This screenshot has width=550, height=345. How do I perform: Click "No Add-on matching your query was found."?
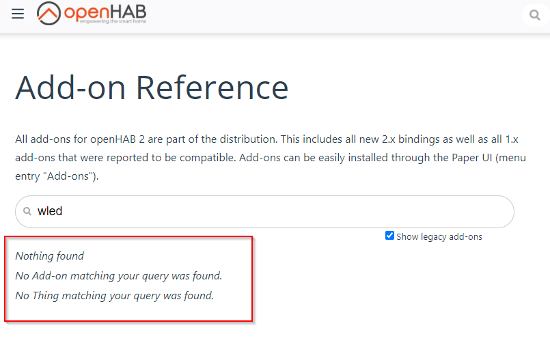[118, 276]
